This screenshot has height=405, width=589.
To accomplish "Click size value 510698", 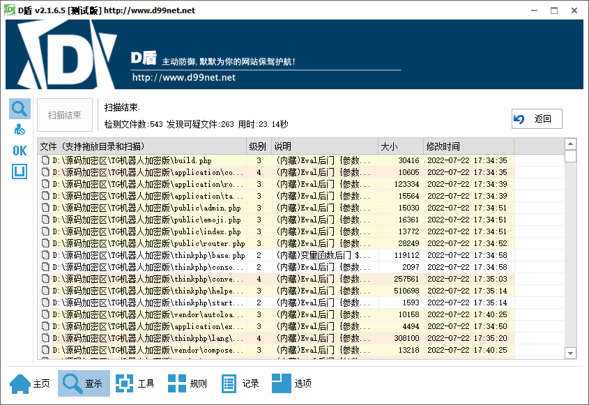I will [407, 291].
